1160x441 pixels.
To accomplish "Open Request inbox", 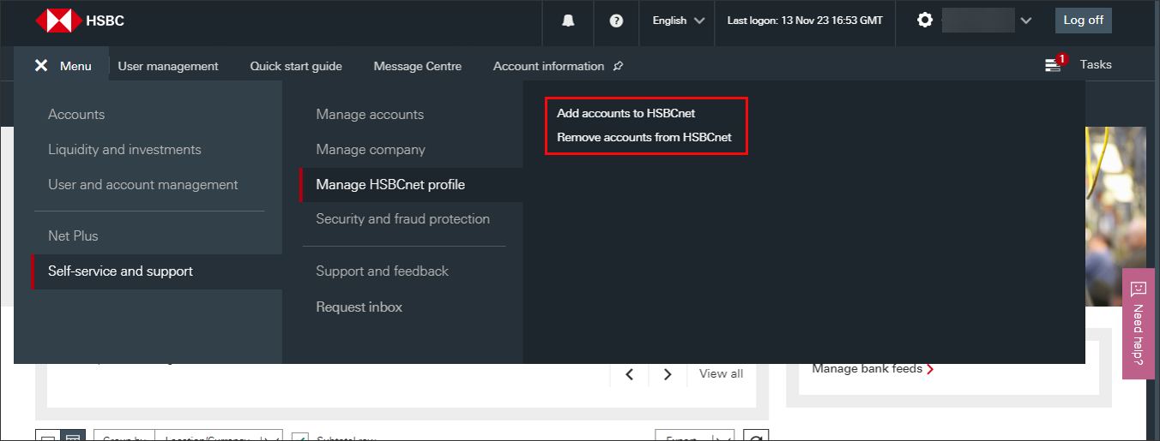I will (359, 307).
